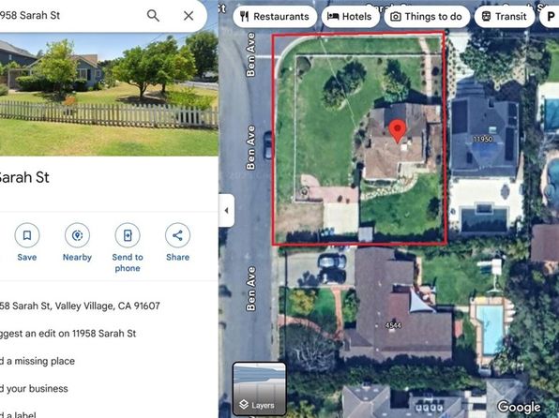The image size is (559, 418).
Task: Open the Share icon
Action: click(177, 235)
